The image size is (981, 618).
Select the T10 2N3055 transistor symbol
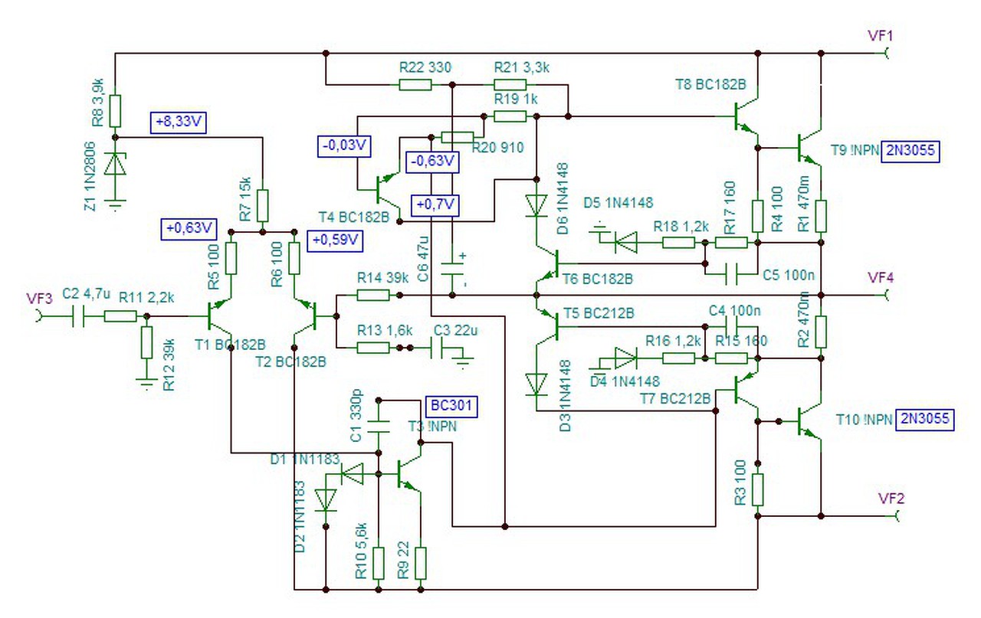[808, 420]
